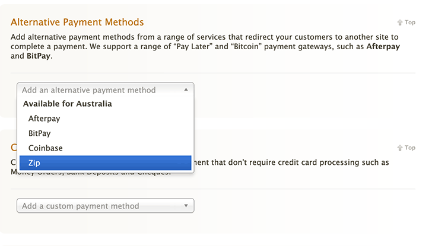Viewport: 432px width, 246px height.
Task: Click the up-arrow icon beside the first Top link
Action: 400,23
